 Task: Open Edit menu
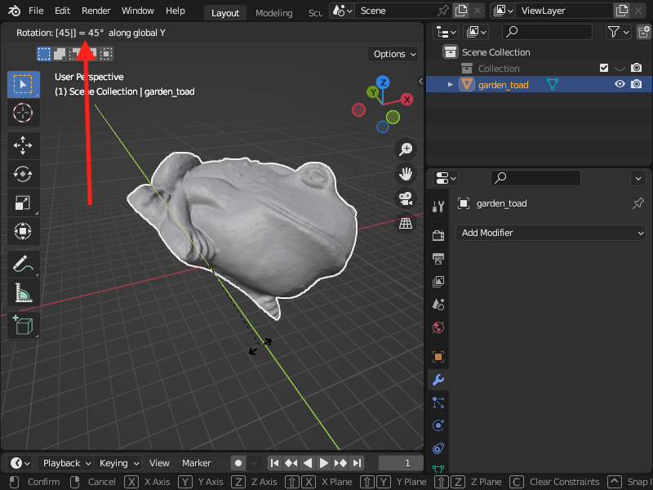coord(63,11)
